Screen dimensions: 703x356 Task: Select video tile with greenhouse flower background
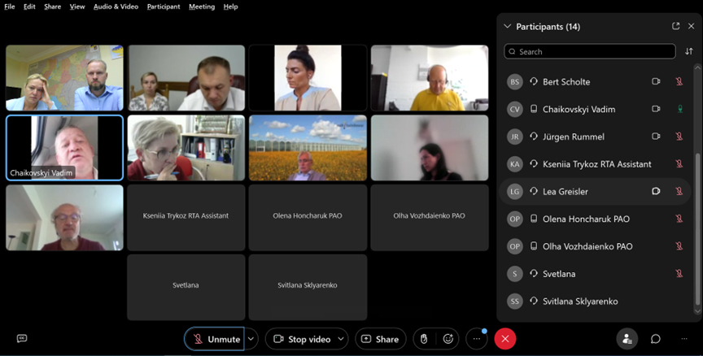308,148
